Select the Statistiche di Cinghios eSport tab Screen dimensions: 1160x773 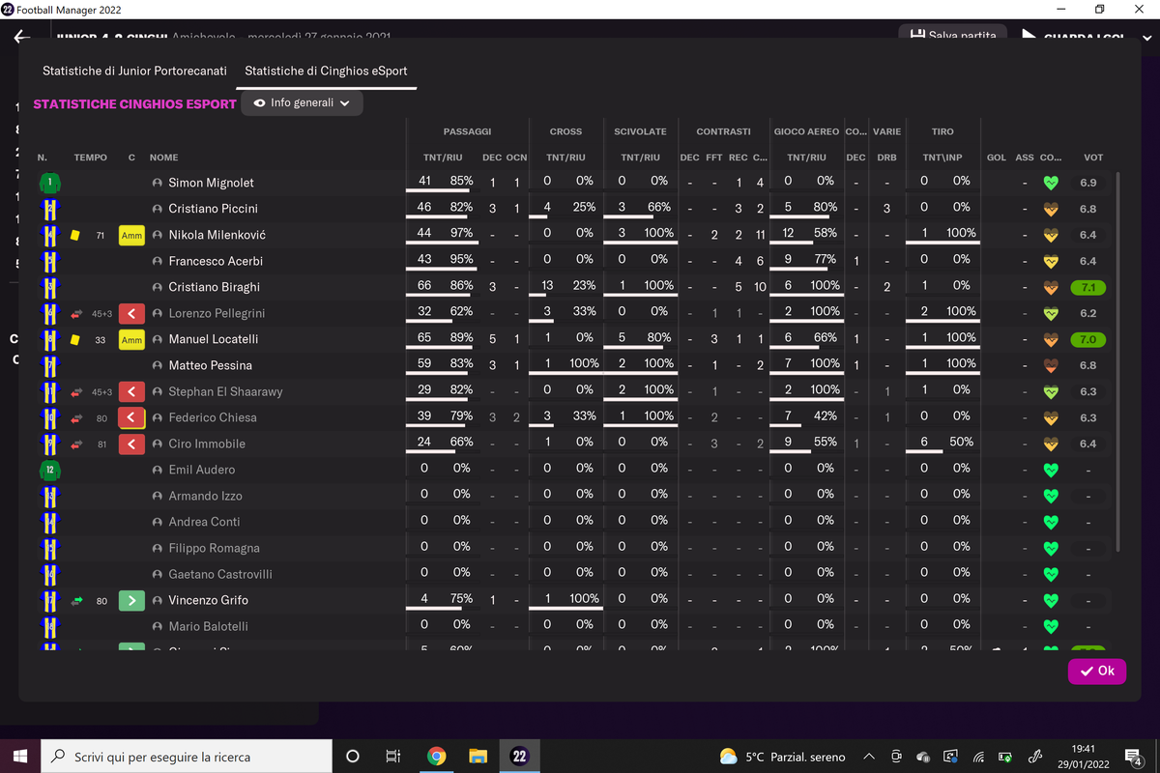tap(326, 71)
